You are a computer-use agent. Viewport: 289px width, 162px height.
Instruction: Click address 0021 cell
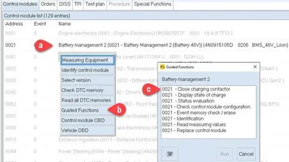tap(10, 45)
